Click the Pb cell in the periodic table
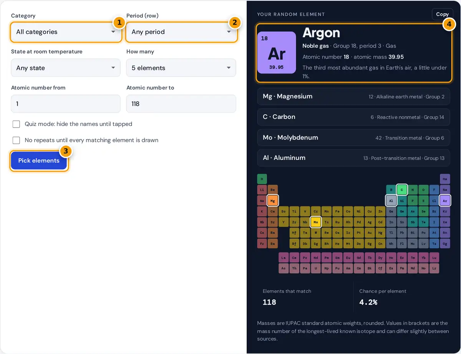 (x=402, y=233)
